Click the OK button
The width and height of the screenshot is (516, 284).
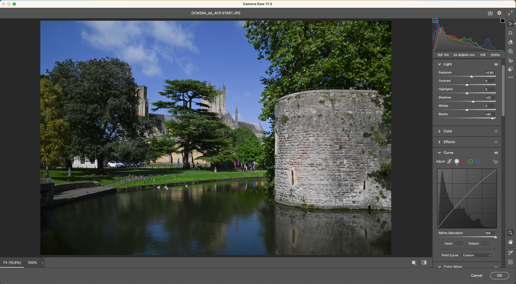point(499,275)
